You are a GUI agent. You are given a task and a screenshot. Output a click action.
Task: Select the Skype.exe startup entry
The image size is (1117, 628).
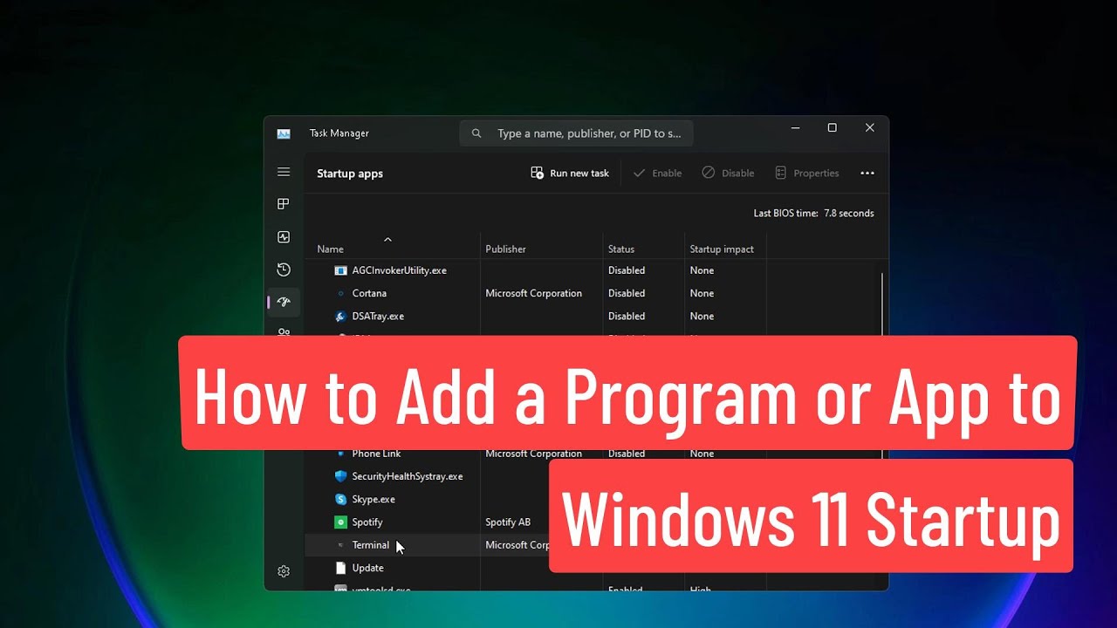[x=373, y=499]
